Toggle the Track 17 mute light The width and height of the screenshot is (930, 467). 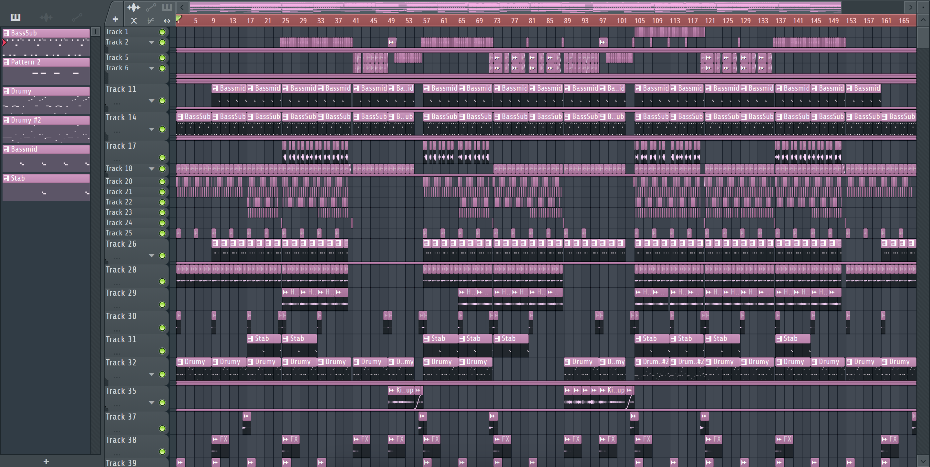[162, 158]
